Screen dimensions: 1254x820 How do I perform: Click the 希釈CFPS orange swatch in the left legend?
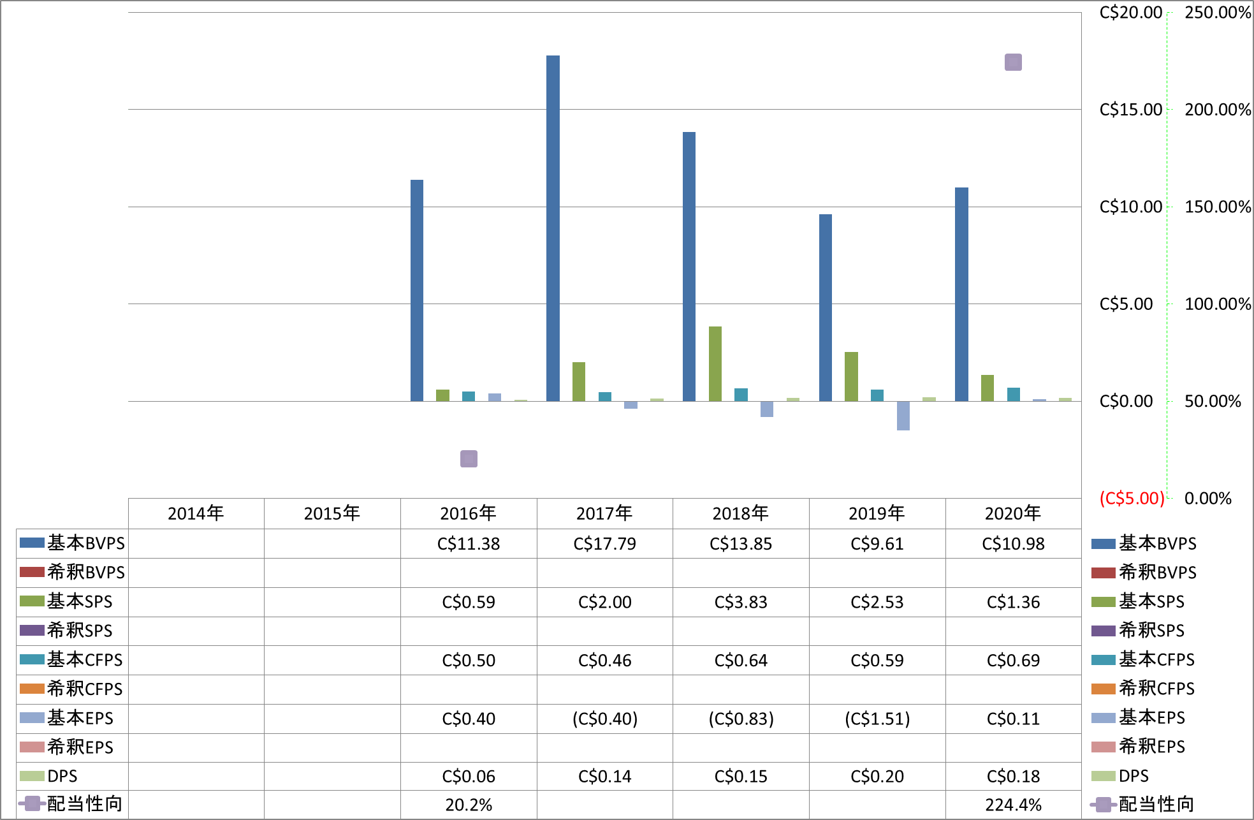click(x=32, y=689)
